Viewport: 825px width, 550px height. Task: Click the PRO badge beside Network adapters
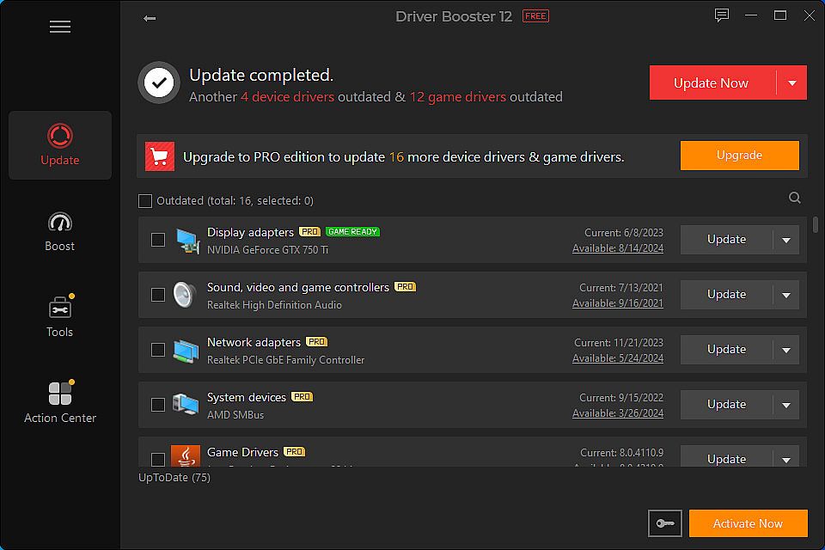(317, 341)
